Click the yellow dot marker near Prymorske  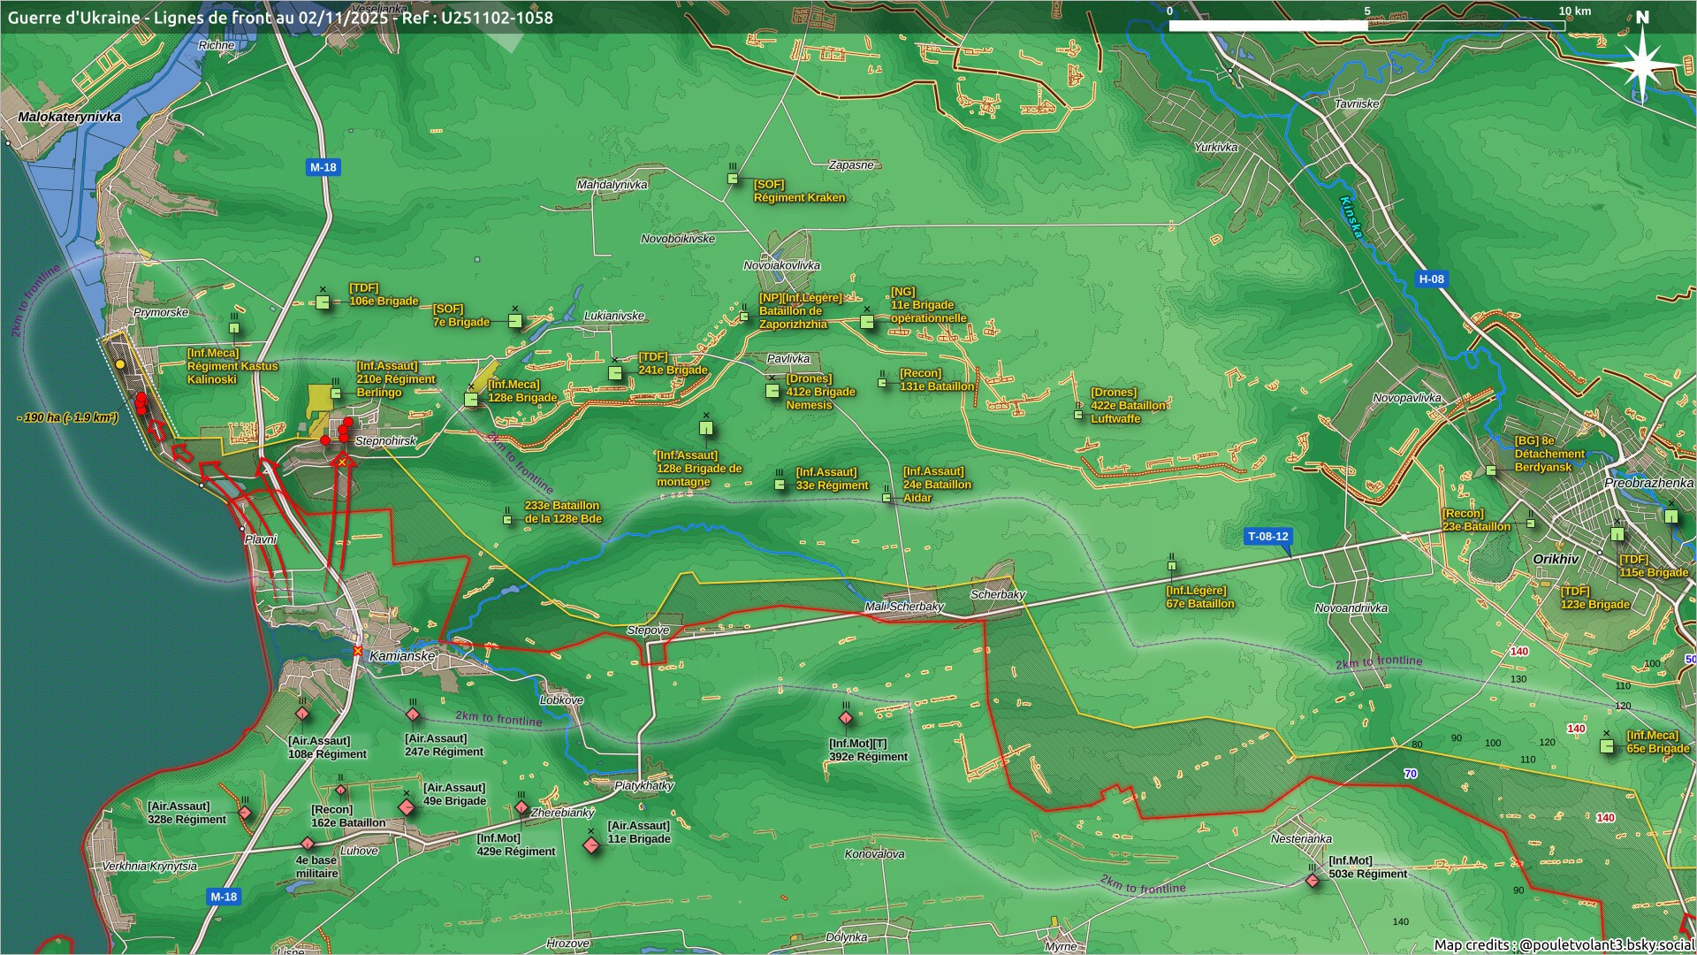120,364
